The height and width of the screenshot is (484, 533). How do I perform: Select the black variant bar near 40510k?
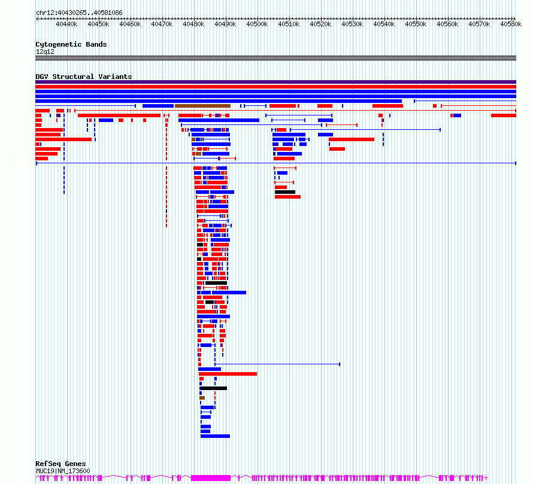tap(285, 192)
